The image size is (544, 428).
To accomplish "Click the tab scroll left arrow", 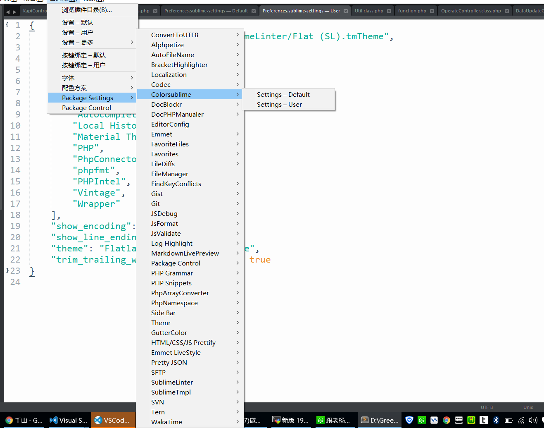I will coord(7,12).
